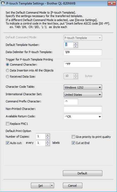Click the Received Data Size down arrow
Viewport: 117px width, 192px height.
tap(76, 77)
